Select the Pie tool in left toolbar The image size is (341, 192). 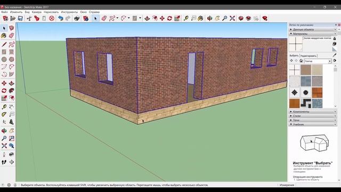(x=12, y=74)
